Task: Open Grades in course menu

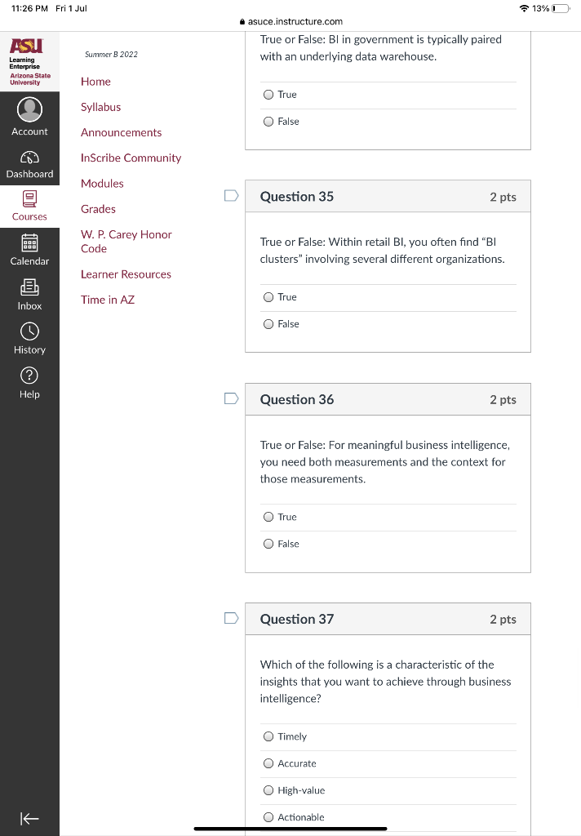Action: pos(98,209)
